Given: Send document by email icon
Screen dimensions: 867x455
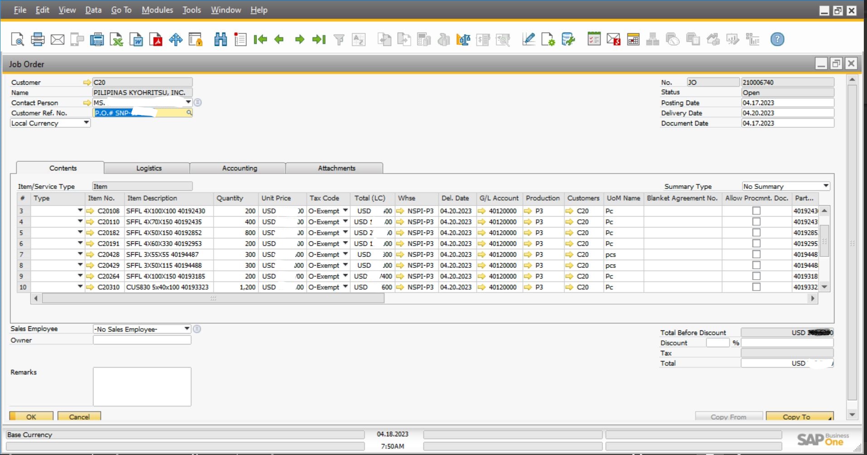Looking at the screenshot, I should (x=58, y=39).
